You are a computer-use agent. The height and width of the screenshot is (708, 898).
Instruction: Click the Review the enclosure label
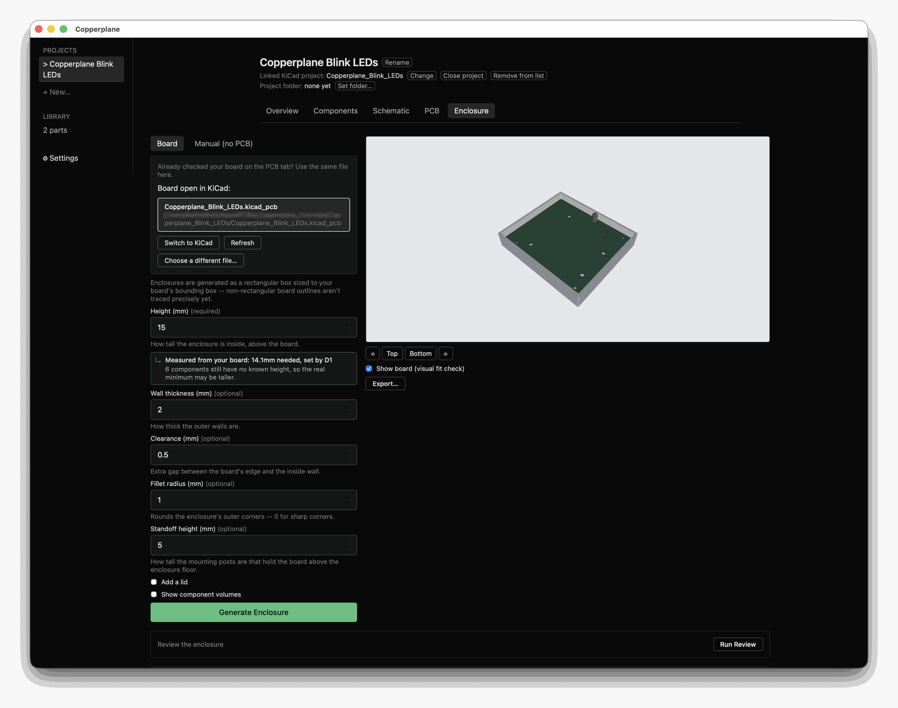point(190,644)
